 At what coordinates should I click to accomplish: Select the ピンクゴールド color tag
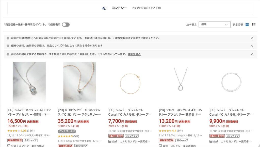(x=67, y=131)
